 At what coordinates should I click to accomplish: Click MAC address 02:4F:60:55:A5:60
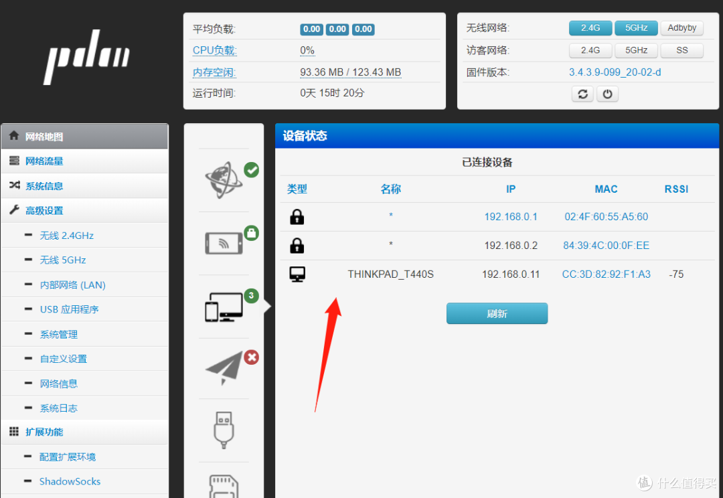tap(607, 217)
